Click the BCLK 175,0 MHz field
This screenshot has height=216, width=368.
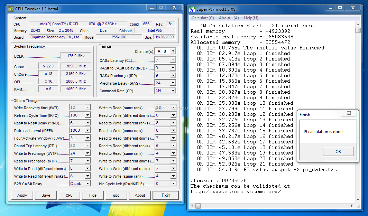pos(76,56)
